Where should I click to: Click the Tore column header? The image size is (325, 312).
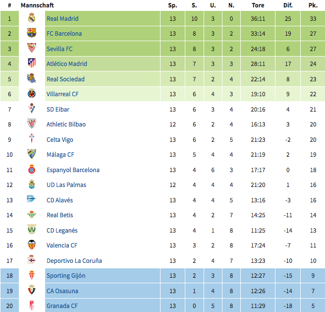coord(258,5)
